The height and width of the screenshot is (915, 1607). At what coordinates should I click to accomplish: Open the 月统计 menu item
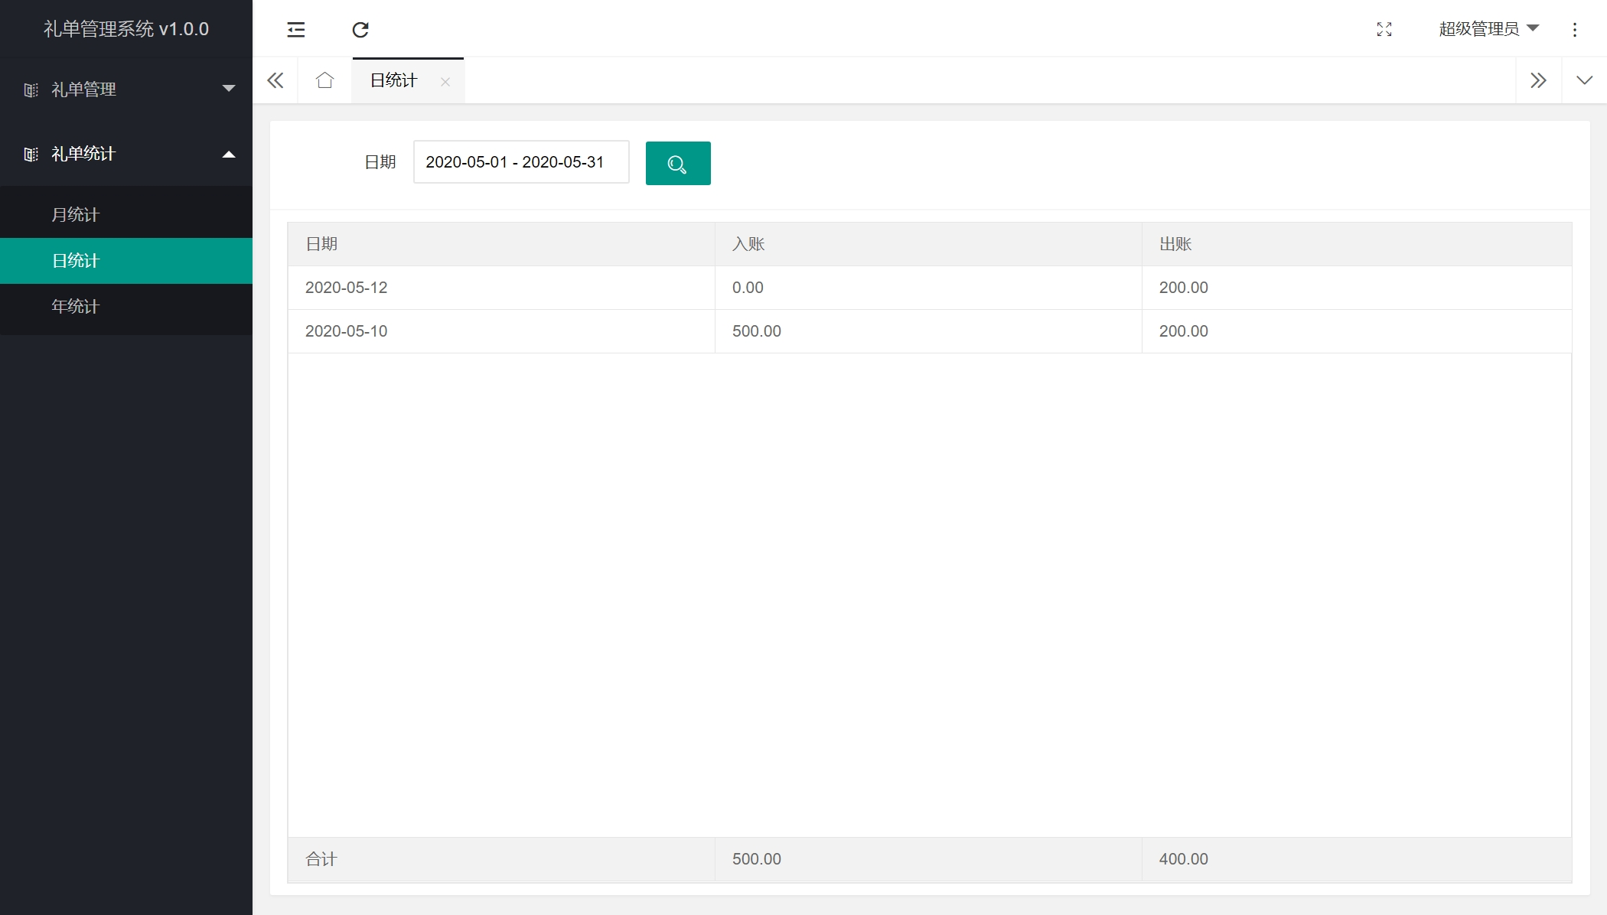tap(76, 215)
